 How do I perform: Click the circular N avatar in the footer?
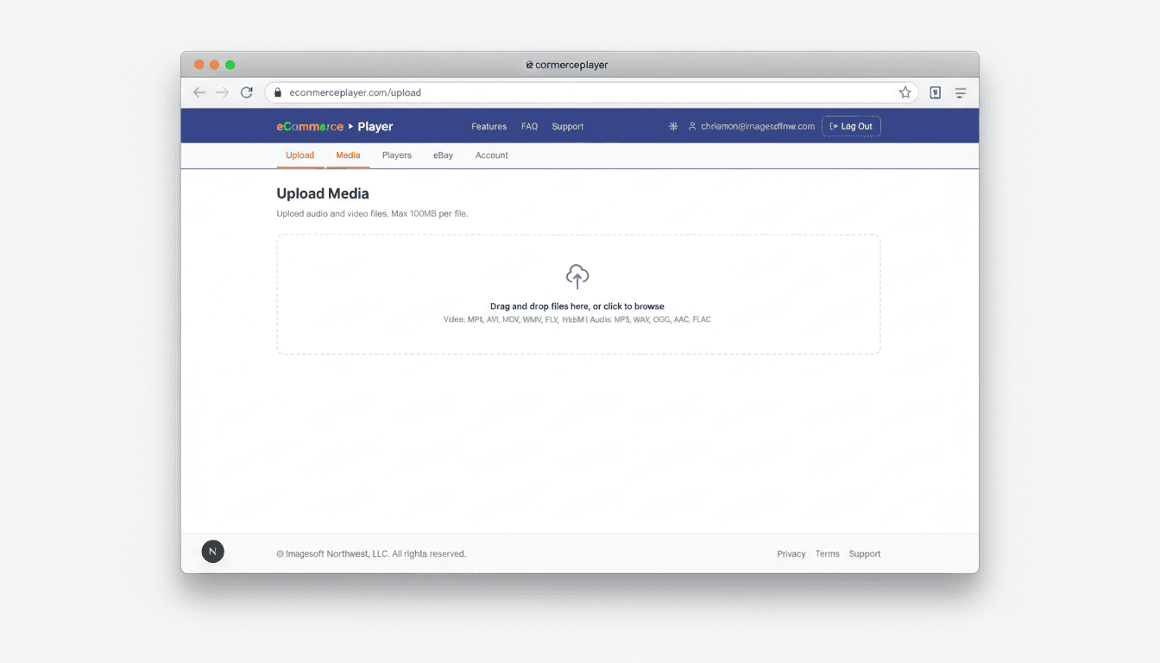click(x=213, y=551)
